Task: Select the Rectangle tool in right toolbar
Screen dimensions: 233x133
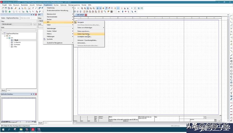Action: tap(231, 64)
